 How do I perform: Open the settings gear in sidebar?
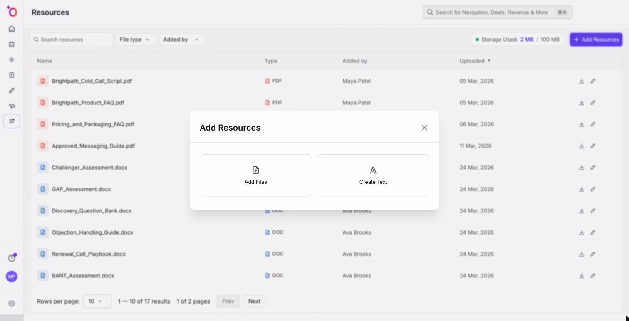click(x=12, y=304)
